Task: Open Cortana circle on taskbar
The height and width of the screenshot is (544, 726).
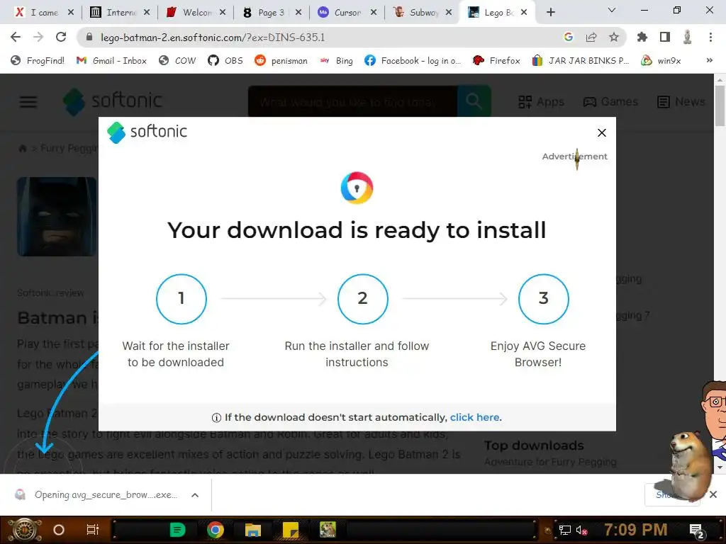Action: [59, 530]
